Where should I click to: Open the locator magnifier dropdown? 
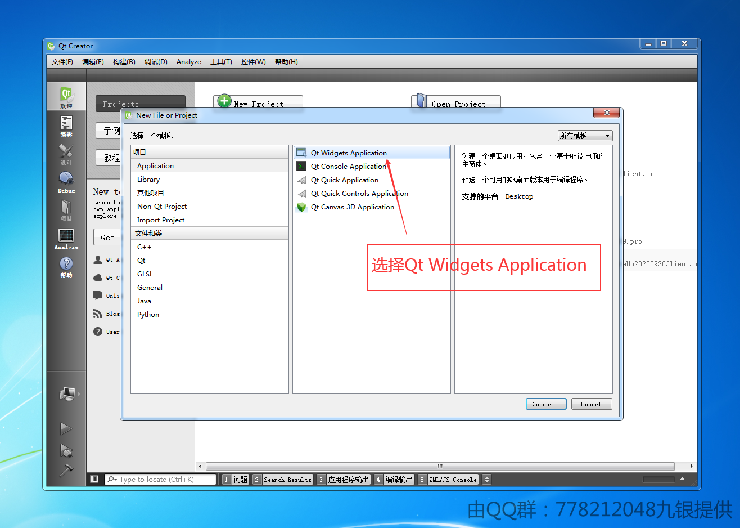point(112,479)
